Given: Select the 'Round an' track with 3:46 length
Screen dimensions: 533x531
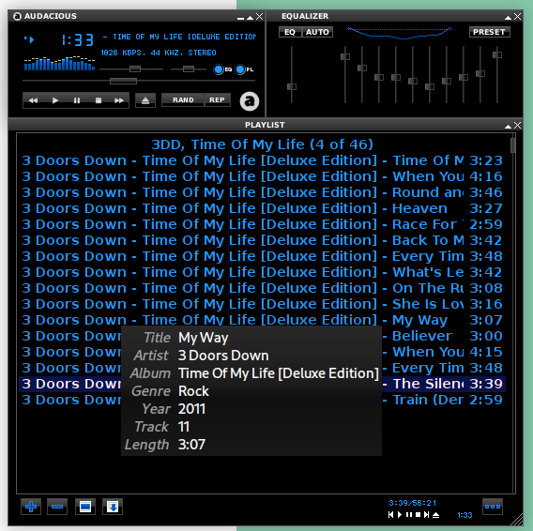Looking at the screenshot, I should 262,192.
